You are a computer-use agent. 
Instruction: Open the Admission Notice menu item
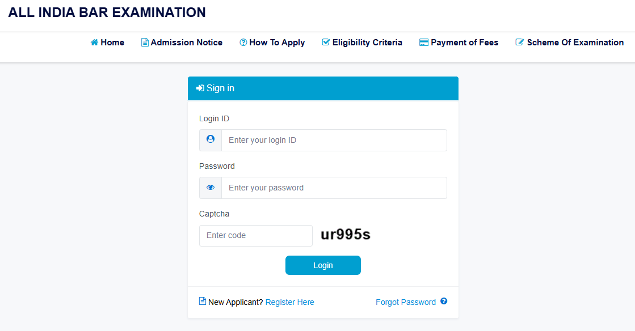[x=186, y=43]
